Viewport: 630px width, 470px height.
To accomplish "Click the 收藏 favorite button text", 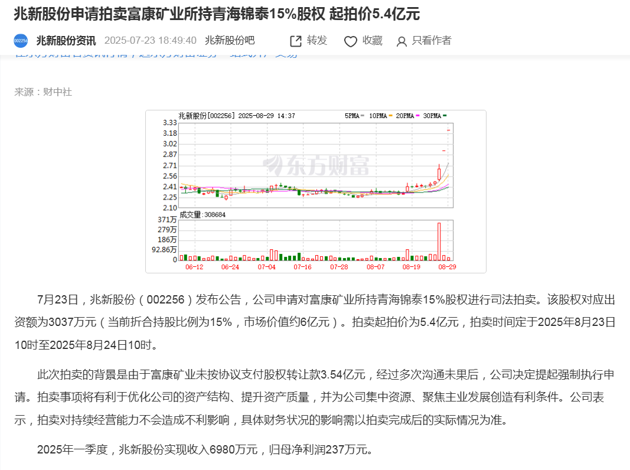I will (373, 41).
